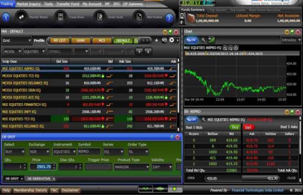Toggle the Chart ON switch
Screen dimensions: 303x195
click(191, 40)
